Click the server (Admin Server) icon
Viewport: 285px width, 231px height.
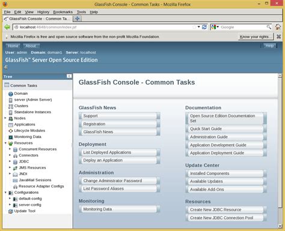pos(11,100)
